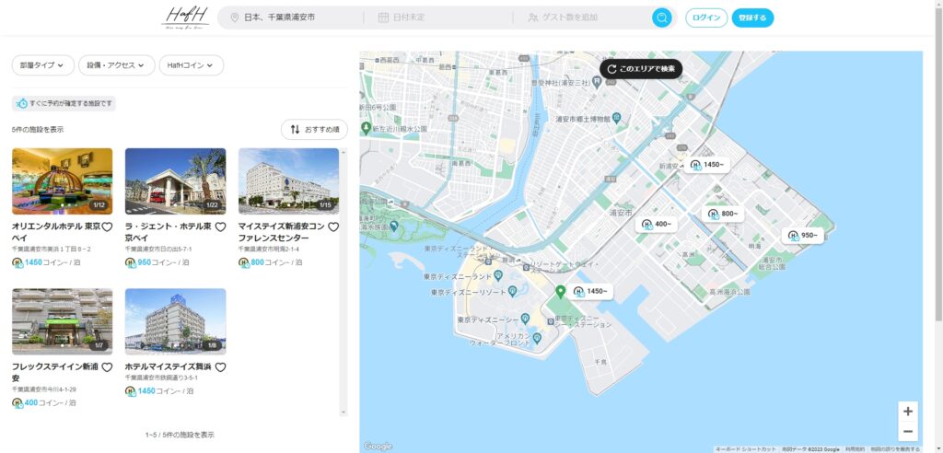Click green pin marker on map
The width and height of the screenshot is (943, 453).
coord(560,292)
